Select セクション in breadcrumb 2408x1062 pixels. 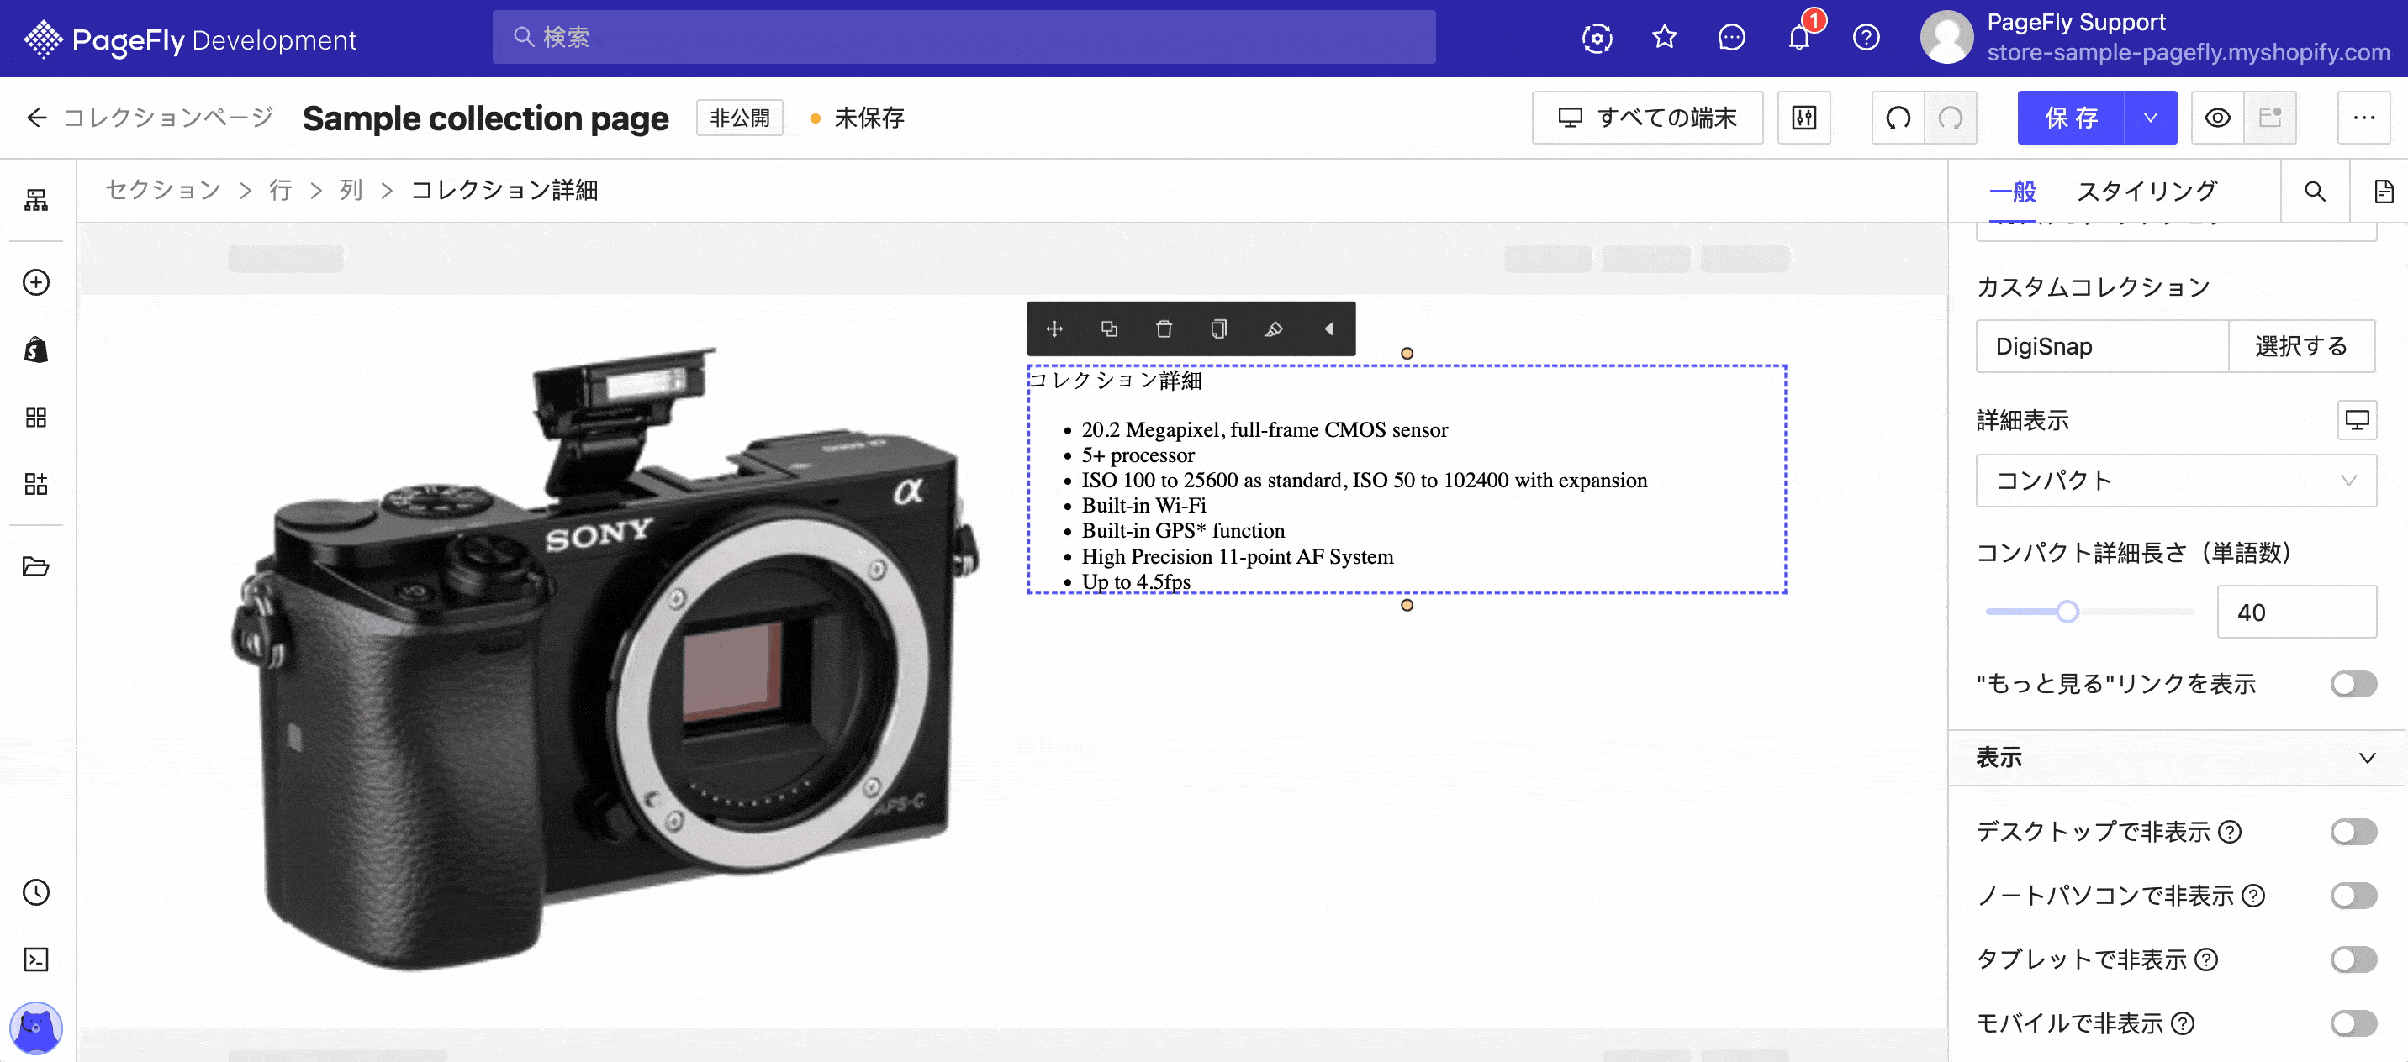pos(162,191)
